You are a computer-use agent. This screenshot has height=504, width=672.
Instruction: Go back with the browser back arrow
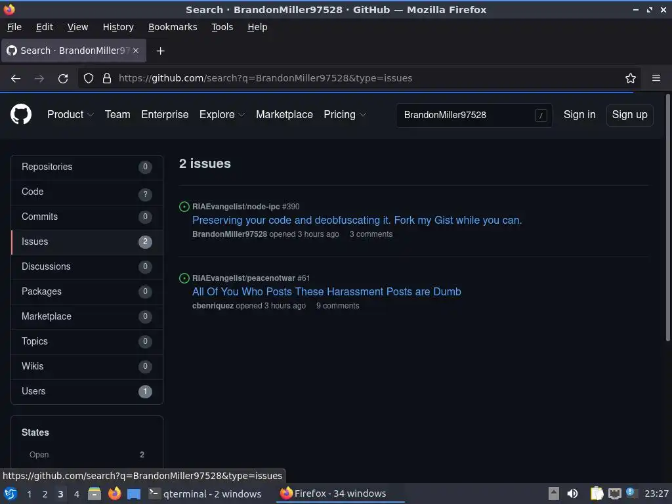[x=16, y=79]
